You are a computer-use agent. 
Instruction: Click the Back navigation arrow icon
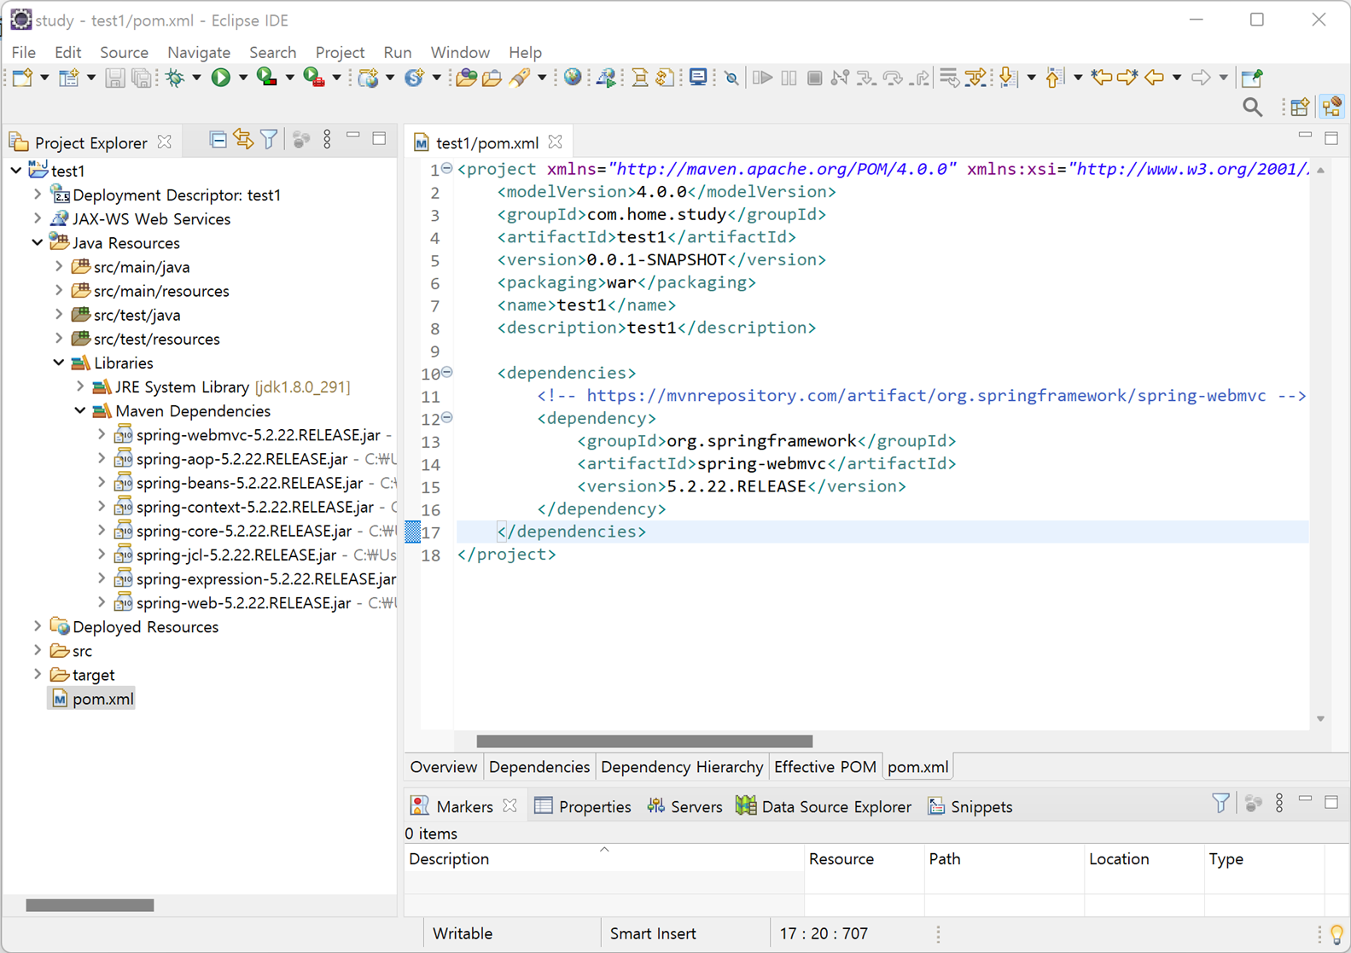point(1155,78)
